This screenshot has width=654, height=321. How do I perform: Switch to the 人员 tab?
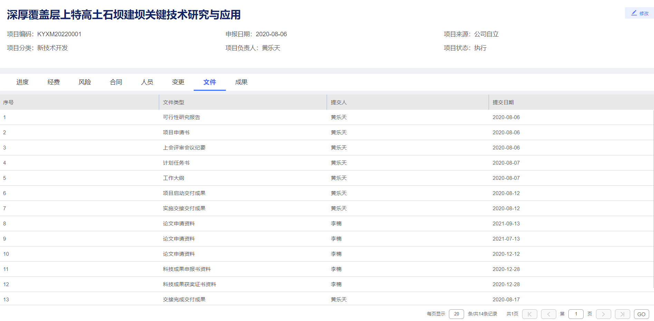[x=147, y=82]
